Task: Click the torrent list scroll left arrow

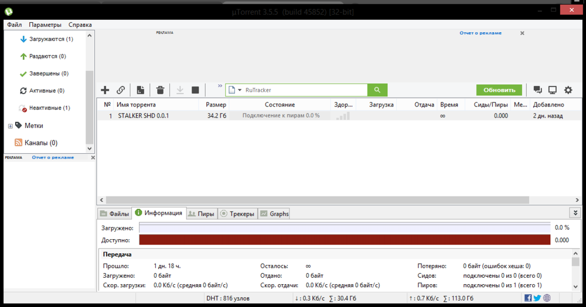Action: click(101, 200)
